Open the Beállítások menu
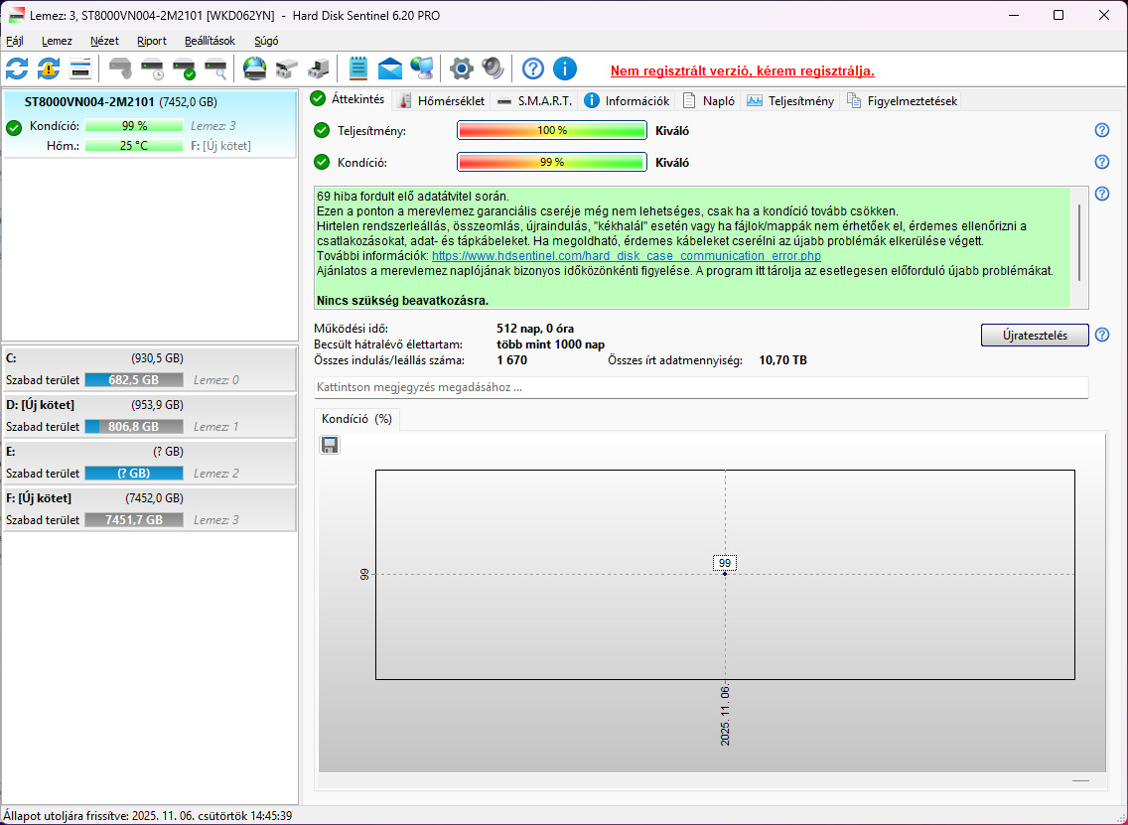Image resolution: width=1128 pixels, height=825 pixels. click(x=211, y=41)
